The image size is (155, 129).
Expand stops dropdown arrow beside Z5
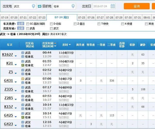16,73
